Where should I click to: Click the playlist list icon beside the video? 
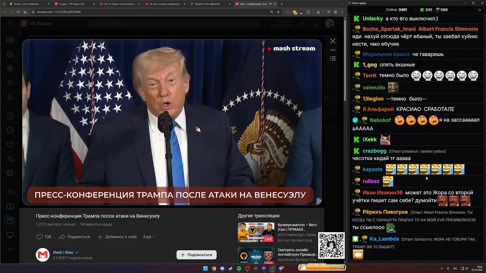333,58
